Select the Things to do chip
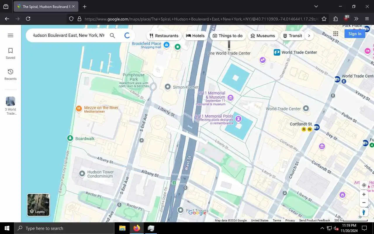This screenshot has height=234, width=374. [x=228, y=36]
